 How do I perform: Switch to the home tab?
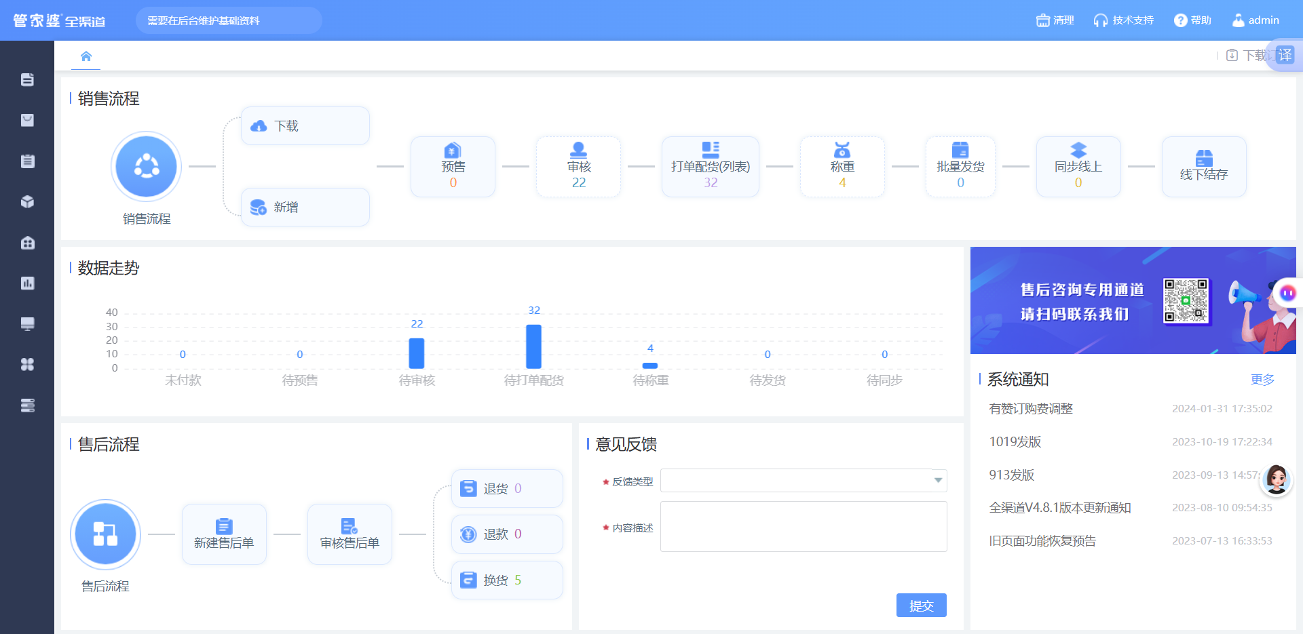point(86,56)
